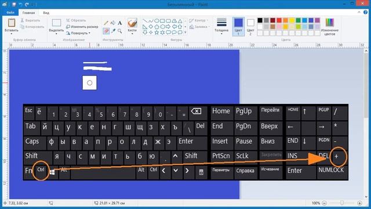Activate the Color 2 (Цвет 2) slot
Image resolution: width=371 pixels, height=209 pixels.
pos(250,27)
